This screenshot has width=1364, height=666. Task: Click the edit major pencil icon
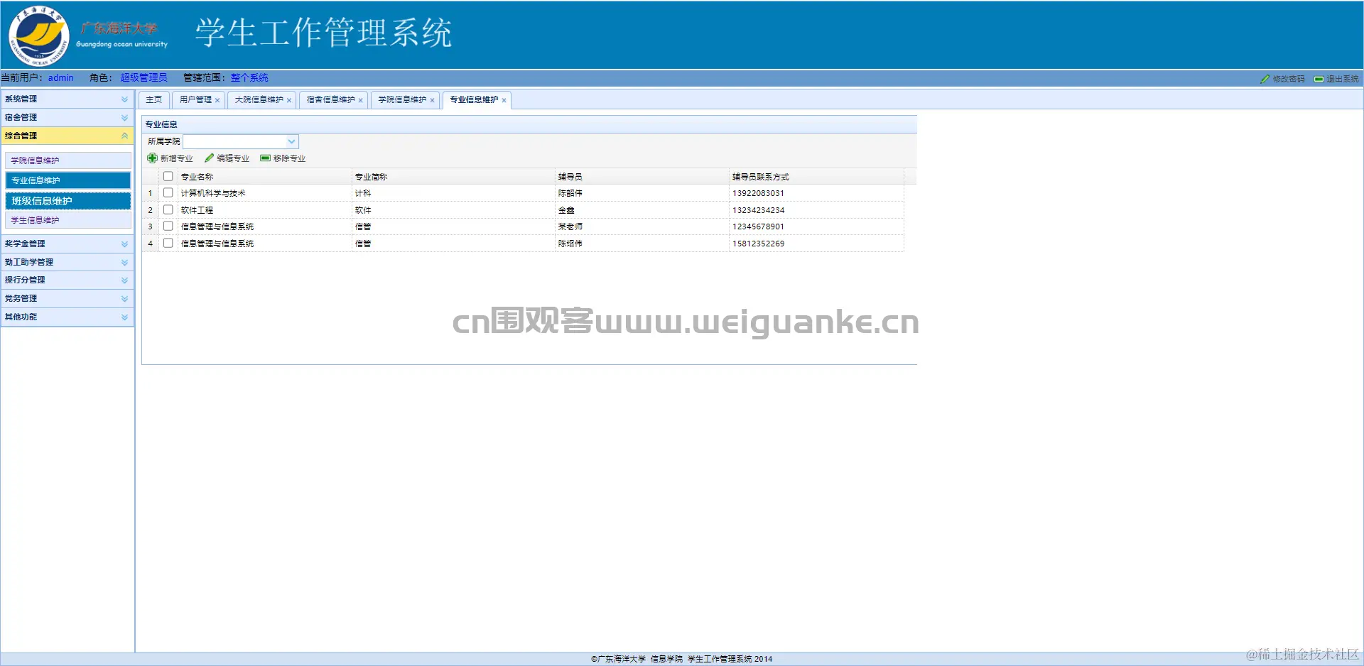209,158
